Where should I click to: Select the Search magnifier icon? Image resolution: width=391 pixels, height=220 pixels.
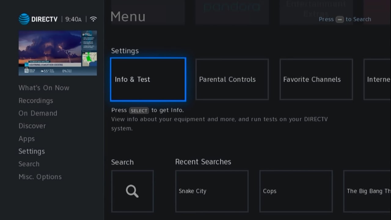(132, 191)
